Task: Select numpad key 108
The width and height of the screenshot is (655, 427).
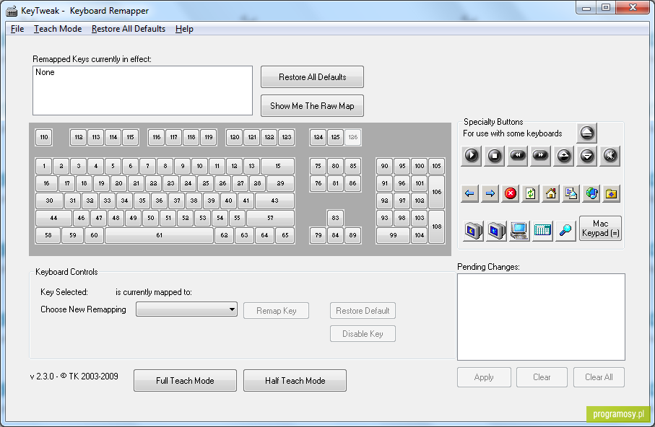Action: click(x=436, y=226)
